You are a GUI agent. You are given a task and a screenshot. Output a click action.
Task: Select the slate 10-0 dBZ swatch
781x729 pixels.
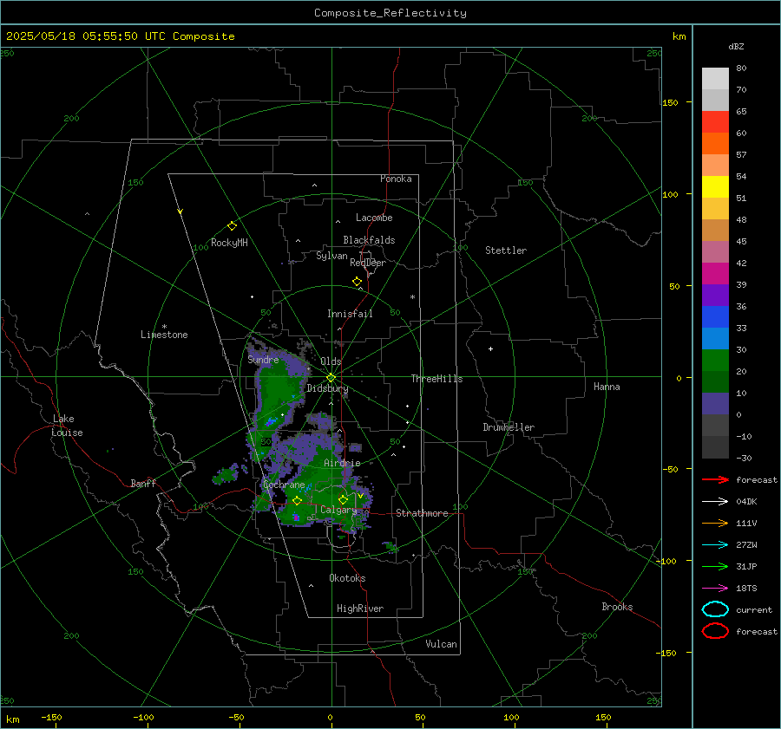[x=715, y=404]
